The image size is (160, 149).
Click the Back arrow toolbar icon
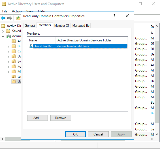tap(3, 18)
